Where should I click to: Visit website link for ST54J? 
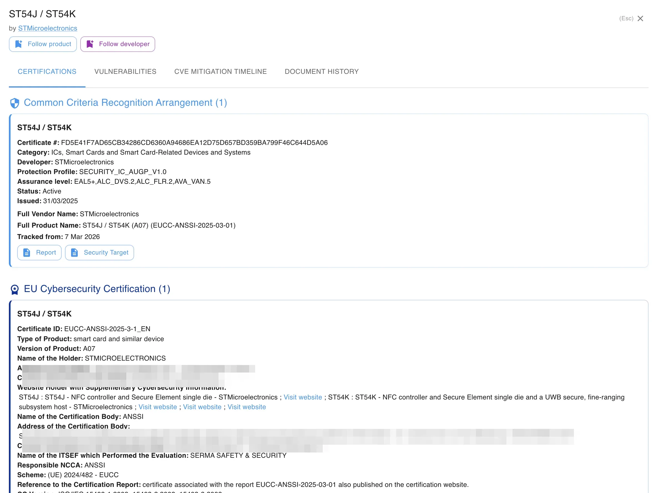303,397
